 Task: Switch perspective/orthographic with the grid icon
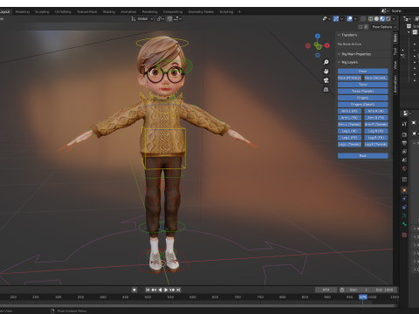coord(326,90)
